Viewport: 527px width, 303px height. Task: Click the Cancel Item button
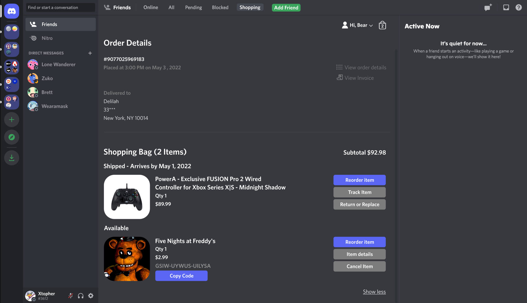(360, 267)
